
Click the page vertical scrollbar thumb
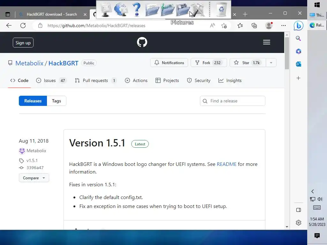287,53
